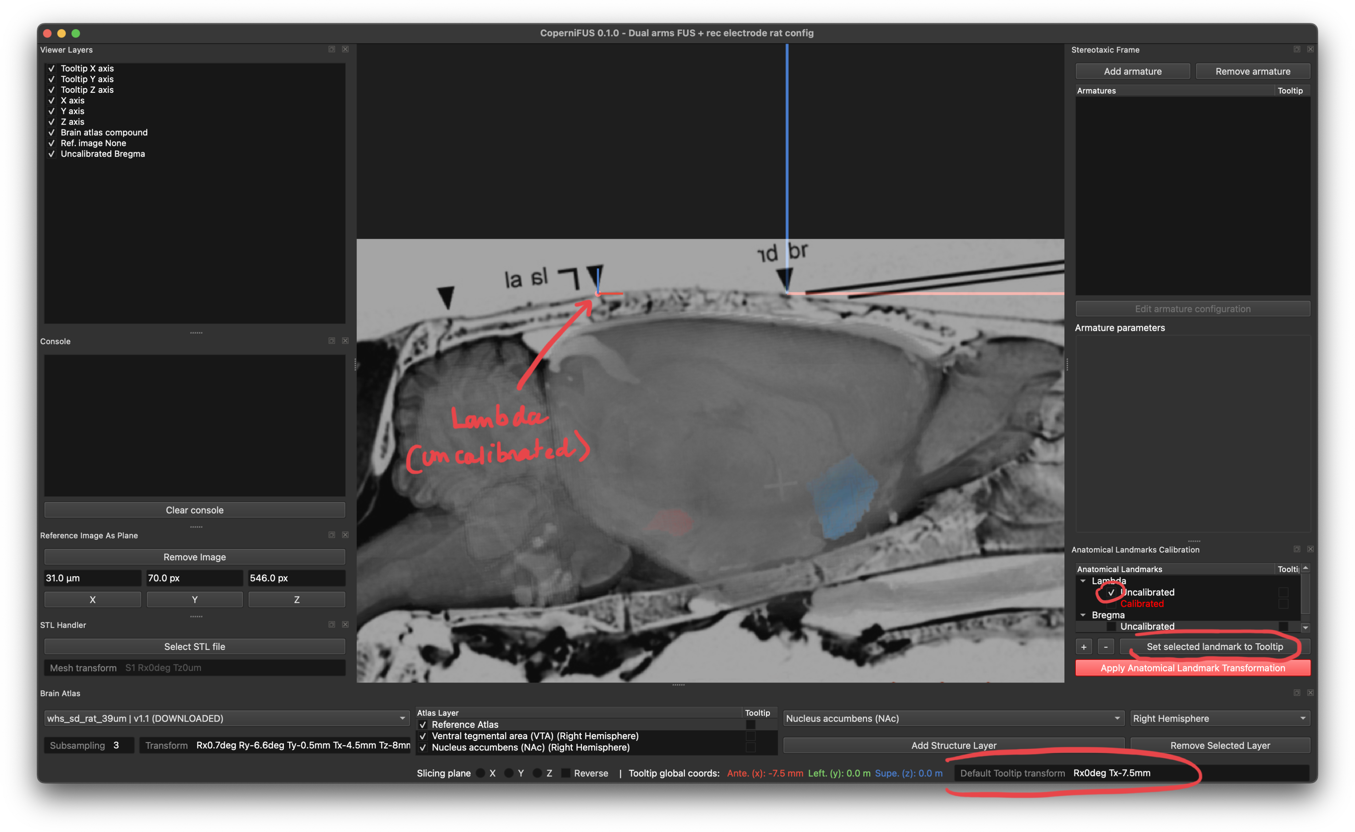The height and width of the screenshot is (832, 1355).
Task: Hide the Brain atlas compound layer
Action: tap(52, 132)
